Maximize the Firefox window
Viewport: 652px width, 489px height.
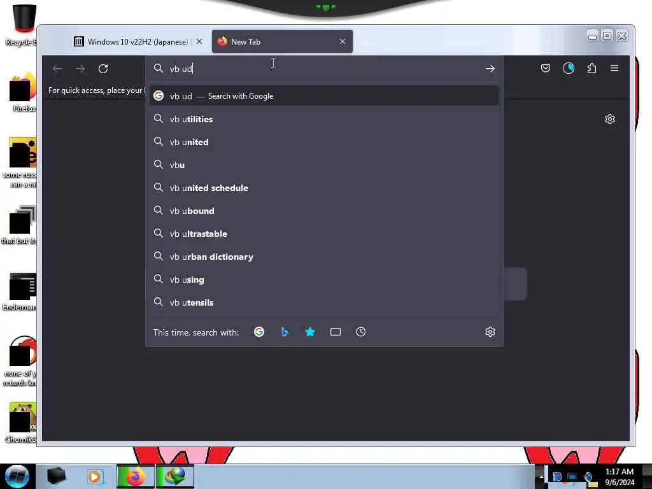click(x=607, y=36)
